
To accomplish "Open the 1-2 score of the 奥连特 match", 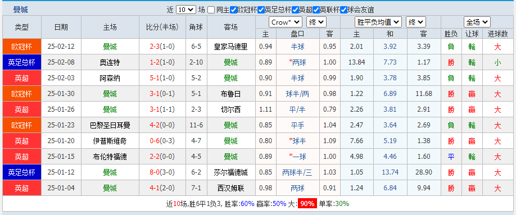I will 155,62.
